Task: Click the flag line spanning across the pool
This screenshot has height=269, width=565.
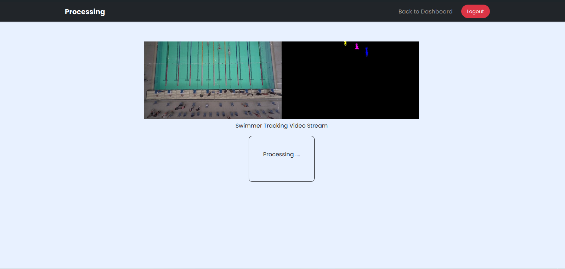Action: (x=213, y=64)
